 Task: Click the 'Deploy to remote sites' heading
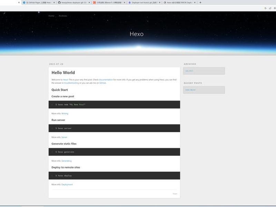click(x=66, y=167)
